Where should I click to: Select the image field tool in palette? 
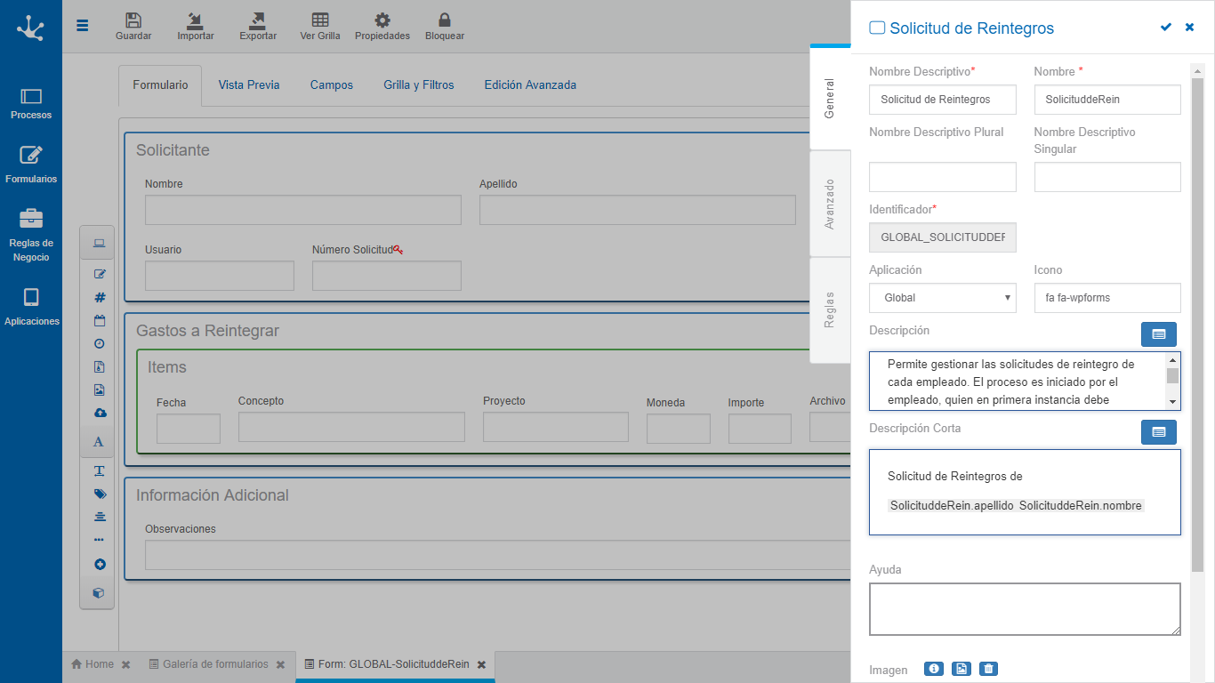[99, 390]
